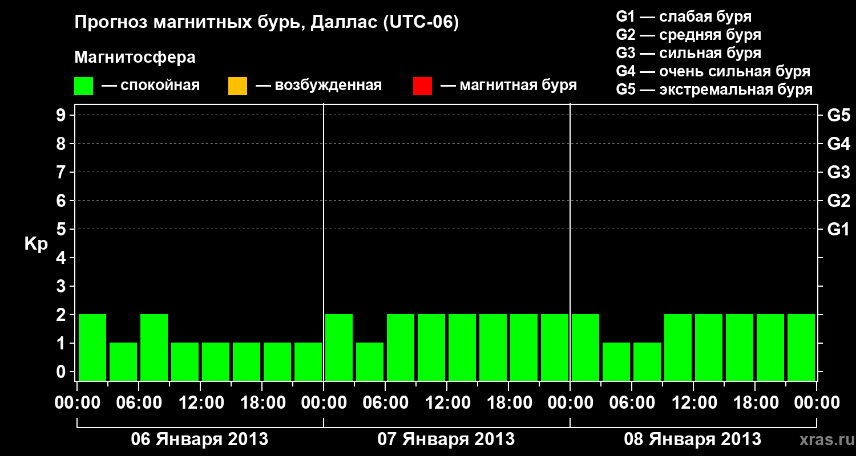Click the red 'магнитная буря' legend swatch

click(x=422, y=86)
